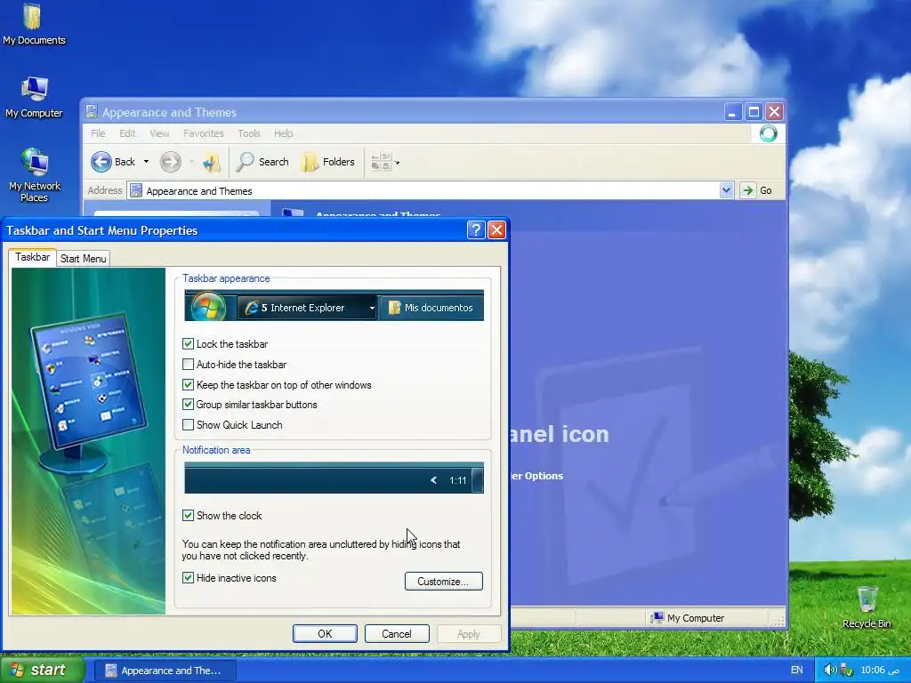Screen dimensions: 911x683
Task: Click the Appearance and Themes window title icon
Action: (92, 111)
